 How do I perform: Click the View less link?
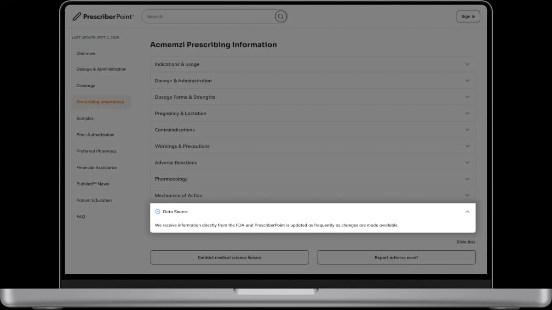[x=466, y=241]
